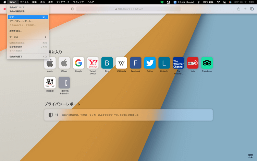Open the Google favorite icon
Screen dimensions: 257x161
78,63
